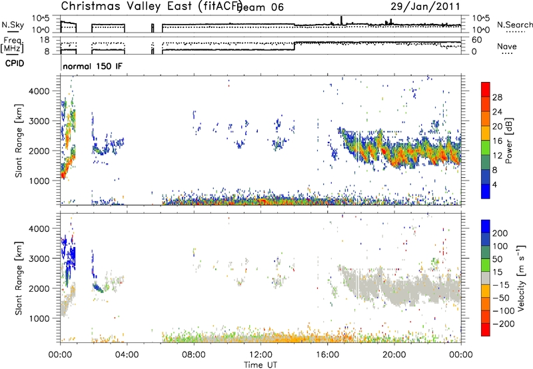The image size is (533, 369).
Task: Click the green 15-50 Velocity colorbar segment
Action: point(486,265)
